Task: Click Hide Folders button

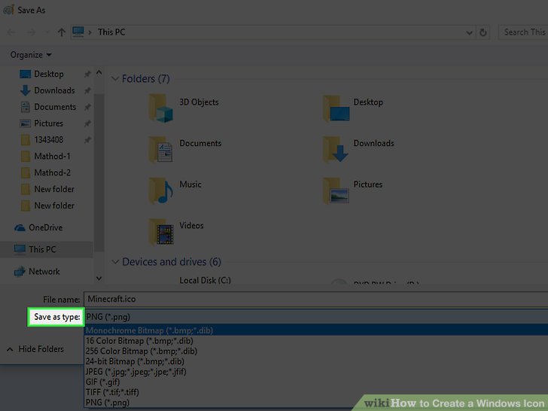Action: pos(35,349)
